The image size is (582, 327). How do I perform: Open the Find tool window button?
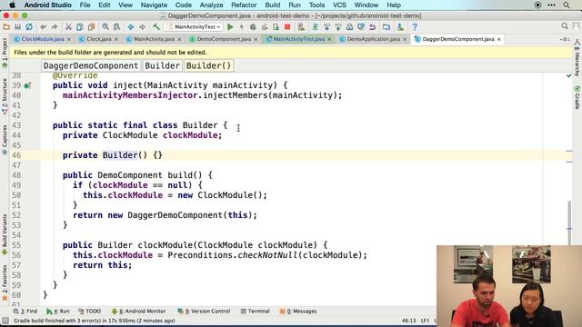(25, 311)
